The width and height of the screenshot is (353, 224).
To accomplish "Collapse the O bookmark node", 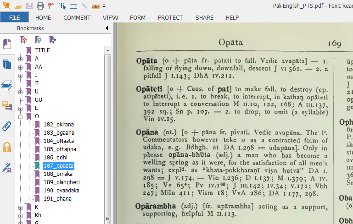I will (21, 117).
